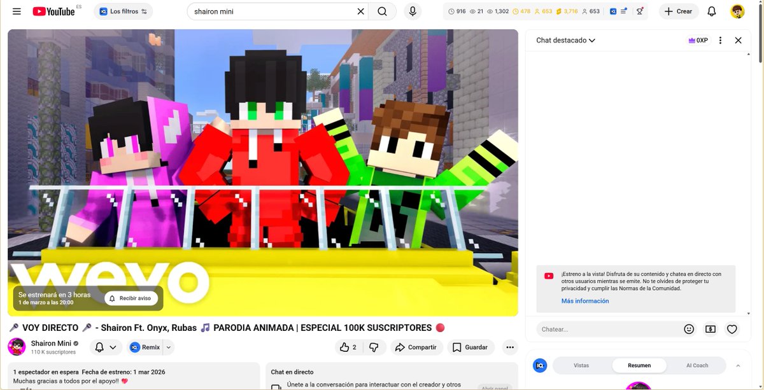
Task: Switch to the Resumen tab
Action: [x=639, y=365]
